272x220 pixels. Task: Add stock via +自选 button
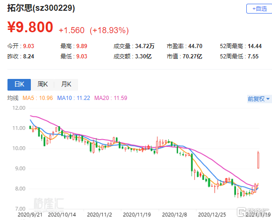pos(259,9)
